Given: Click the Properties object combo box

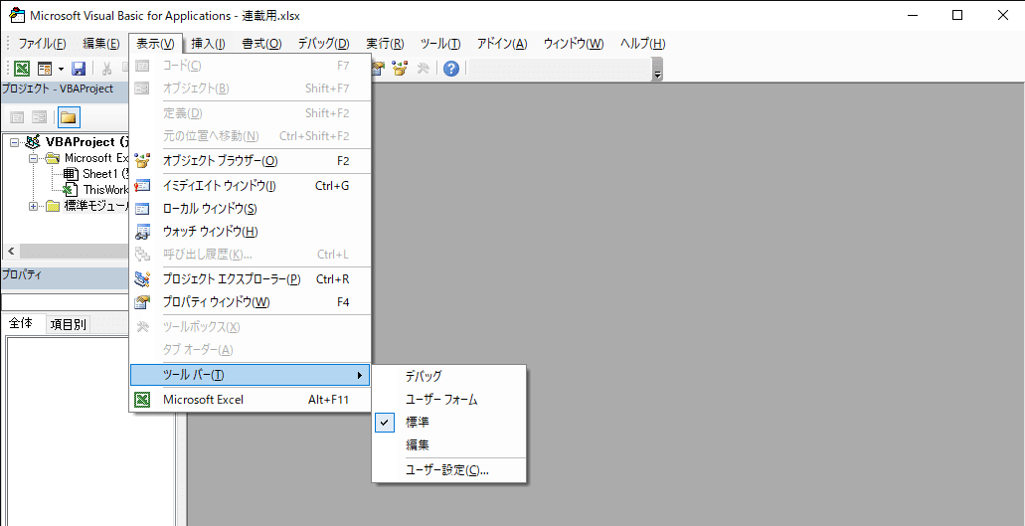Looking at the screenshot, I should [x=66, y=302].
